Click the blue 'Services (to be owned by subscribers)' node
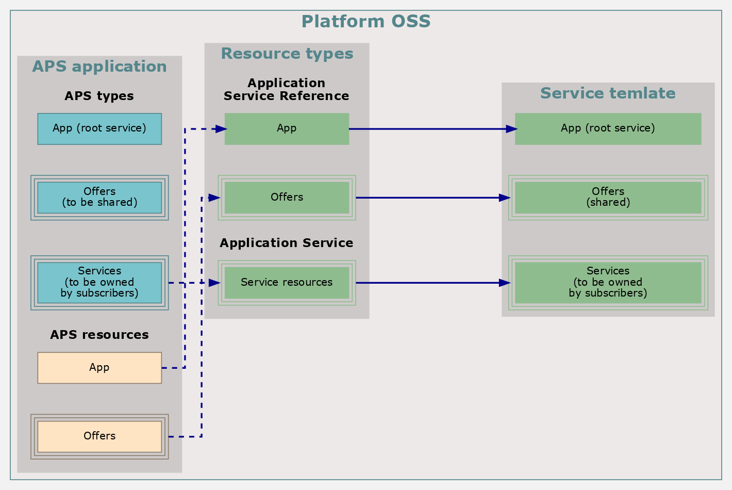 [x=99, y=283]
